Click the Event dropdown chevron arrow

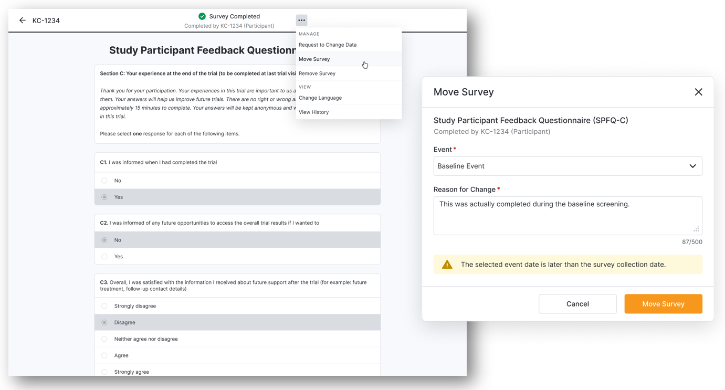click(x=692, y=166)
